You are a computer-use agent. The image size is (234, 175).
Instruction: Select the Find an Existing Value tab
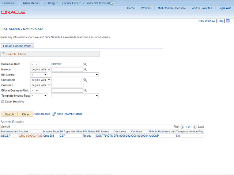tap(17, 46)
